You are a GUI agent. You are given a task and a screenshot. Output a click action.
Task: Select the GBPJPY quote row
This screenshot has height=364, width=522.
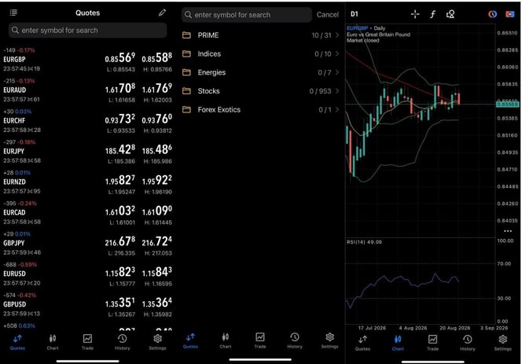(87, 244)
